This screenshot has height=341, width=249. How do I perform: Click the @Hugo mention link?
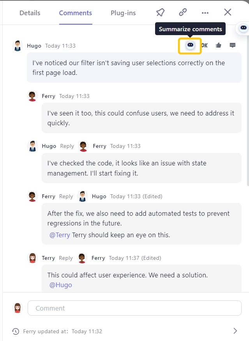click(x=61, y=285)
